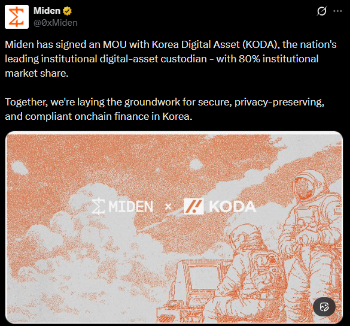Open the Miden profile avatar
This screenshot has width=350, height=326.
17,17
